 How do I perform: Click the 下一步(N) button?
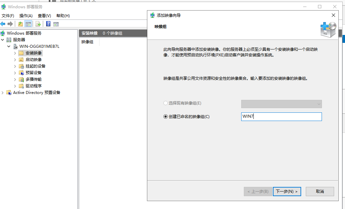click(287, 192)
